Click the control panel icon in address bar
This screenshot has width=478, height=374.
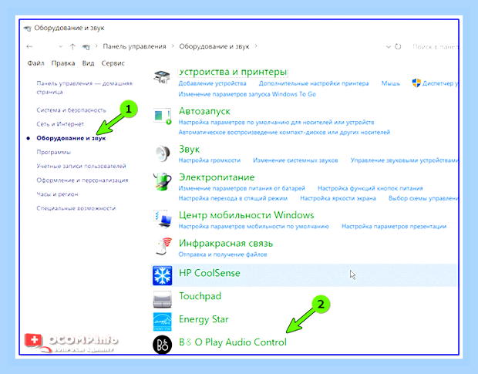pyautogui.click(x=86, y=47)
